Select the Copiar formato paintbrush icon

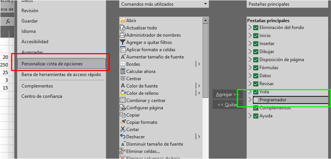click(123, 122)
